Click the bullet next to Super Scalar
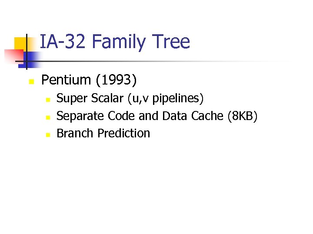313x234 pixels. pyautogui.click(x=48, y=100)
